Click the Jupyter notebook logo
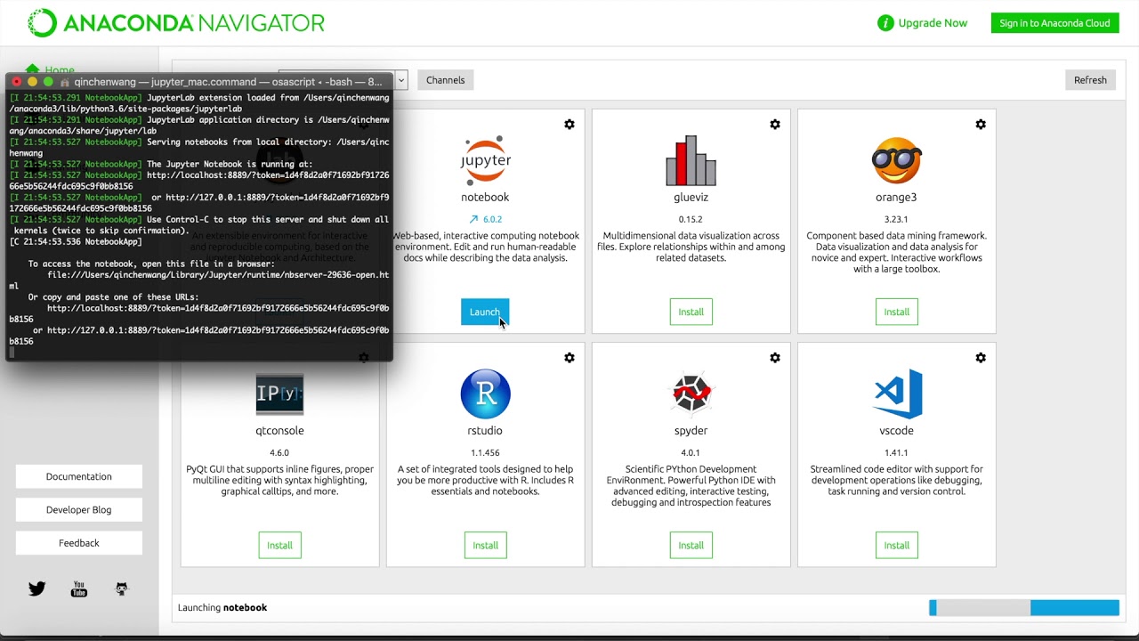The image size is (1139, 641). coord(485,160)
